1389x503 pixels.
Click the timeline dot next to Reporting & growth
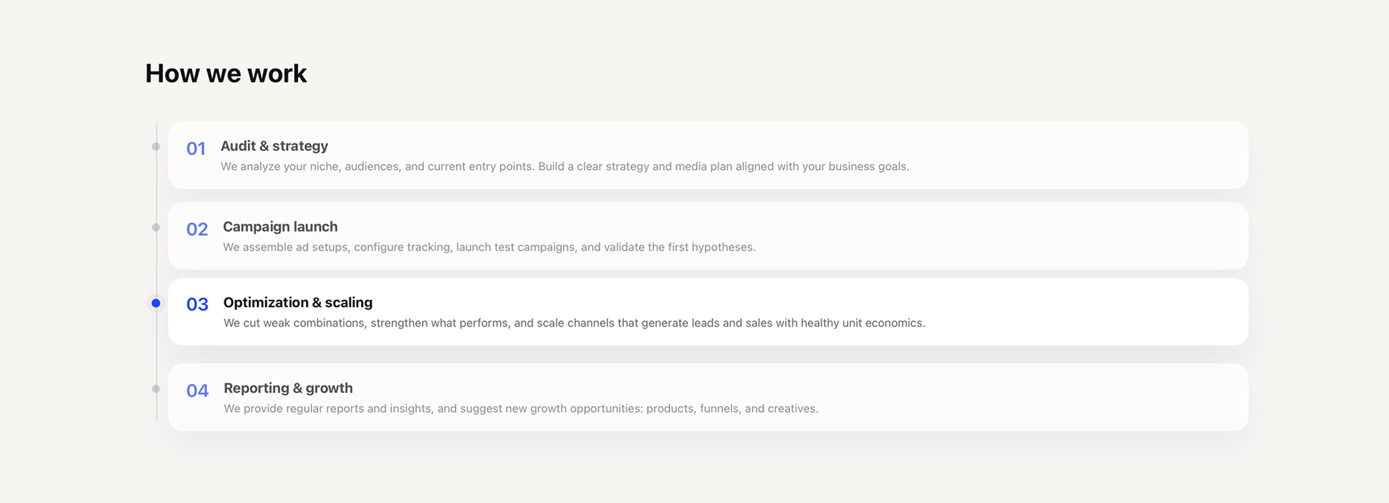[x=156, y=389]
